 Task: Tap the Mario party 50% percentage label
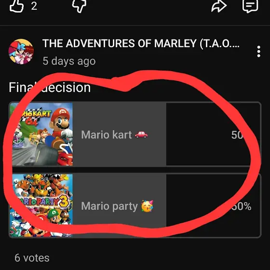point(241,206)
